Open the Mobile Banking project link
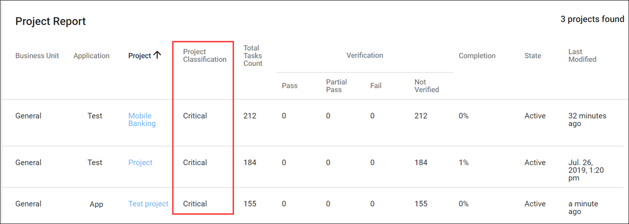The height and width of the screenshot is (224, 629). point(142,120)
